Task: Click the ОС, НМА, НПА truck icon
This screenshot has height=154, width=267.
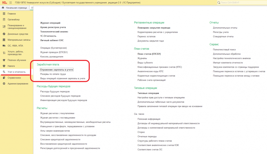Action: (x=4, y=46)
